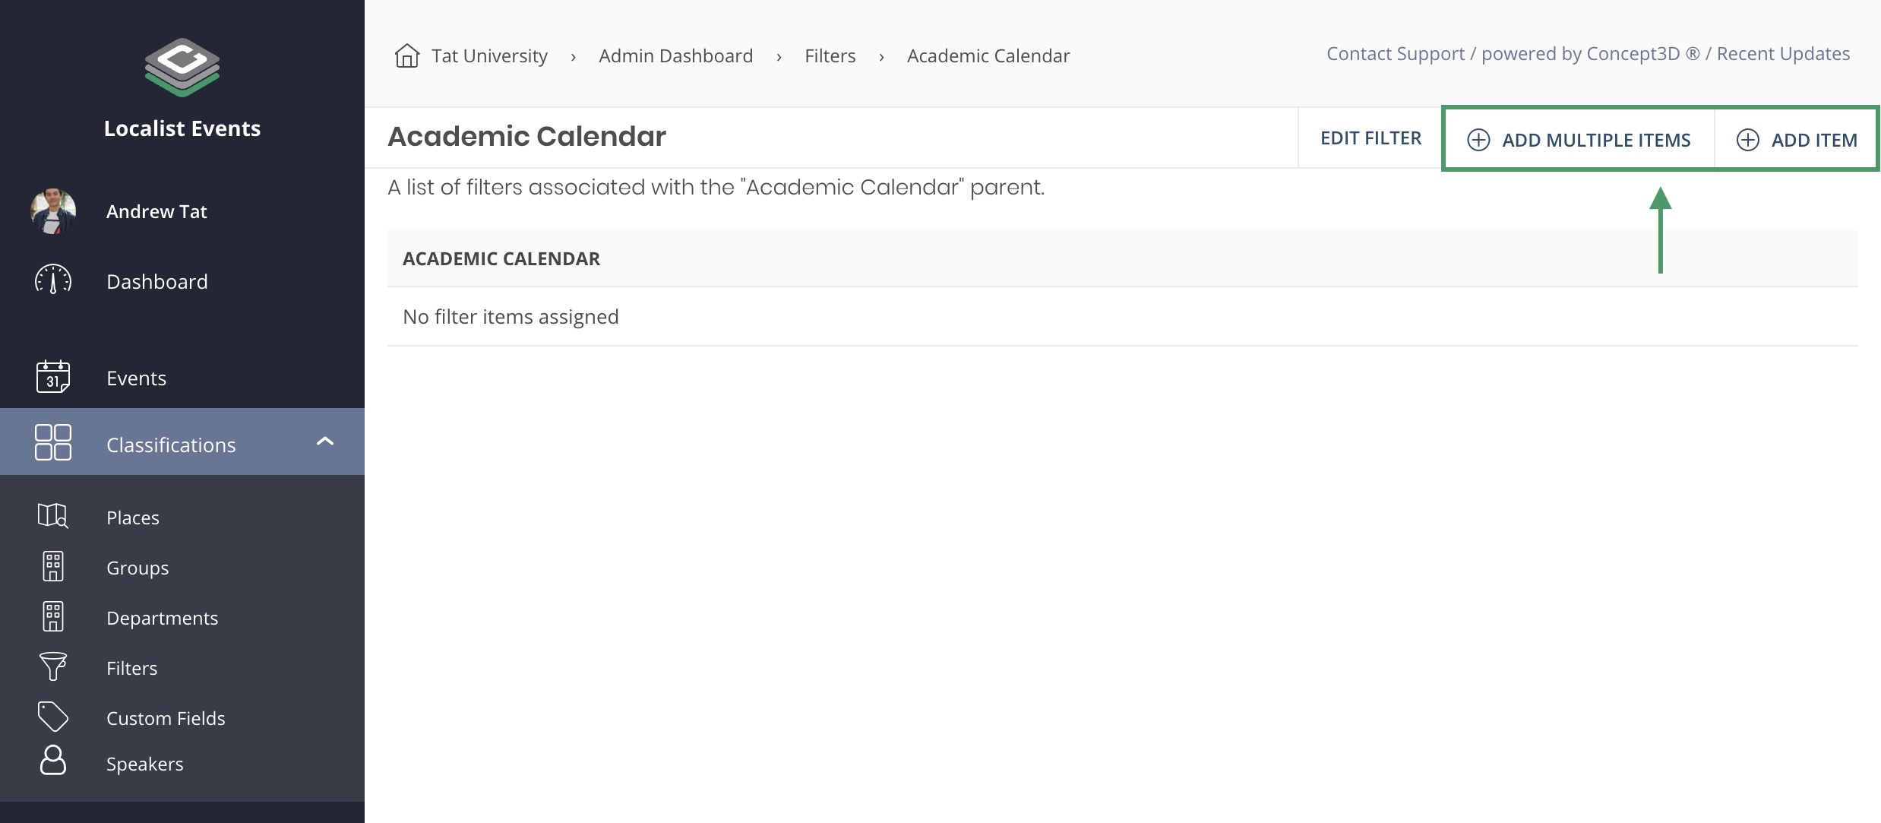Click the home icon in breadcrumb
The image size is (1881, 823).
[407, 55]
